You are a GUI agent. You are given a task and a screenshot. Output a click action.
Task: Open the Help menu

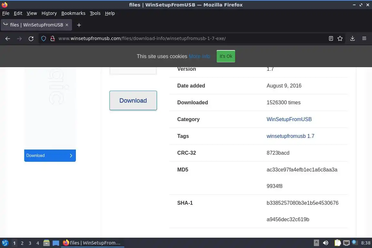click(110, 13)
